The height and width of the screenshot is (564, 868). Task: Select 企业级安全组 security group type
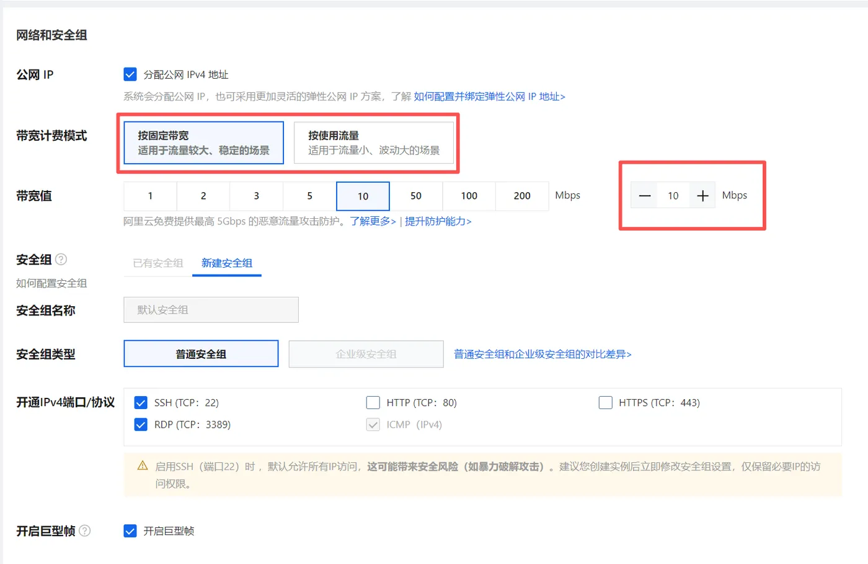tap(366, 354)
